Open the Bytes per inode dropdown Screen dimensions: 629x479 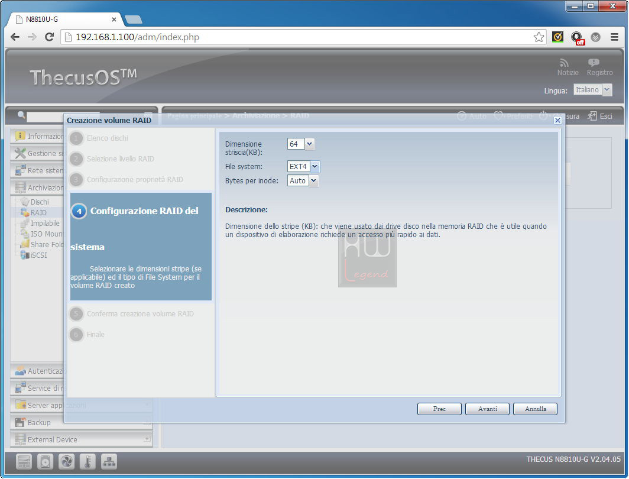pos(314,181)
